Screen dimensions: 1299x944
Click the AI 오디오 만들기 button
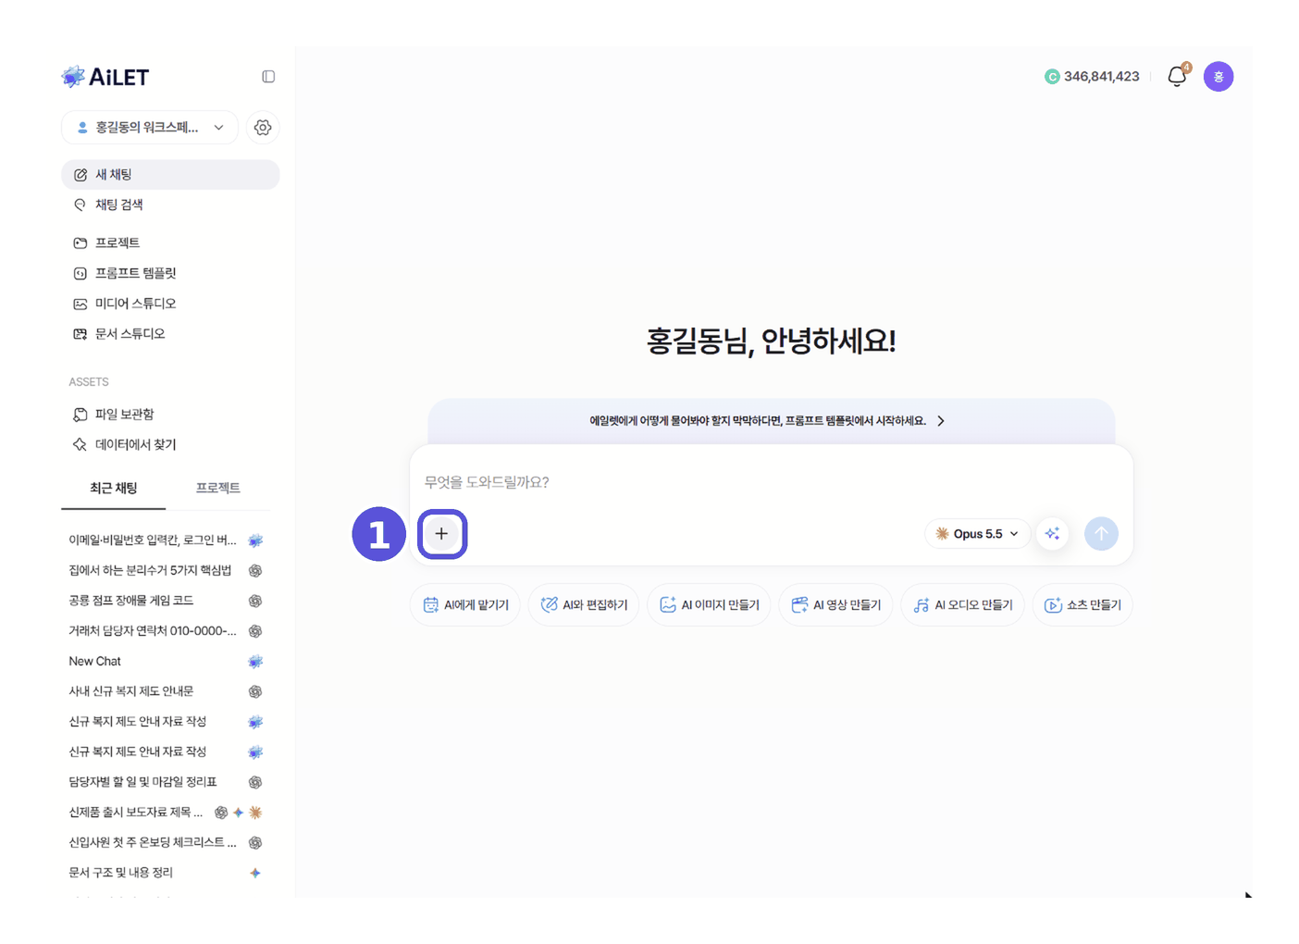point(962,605)
